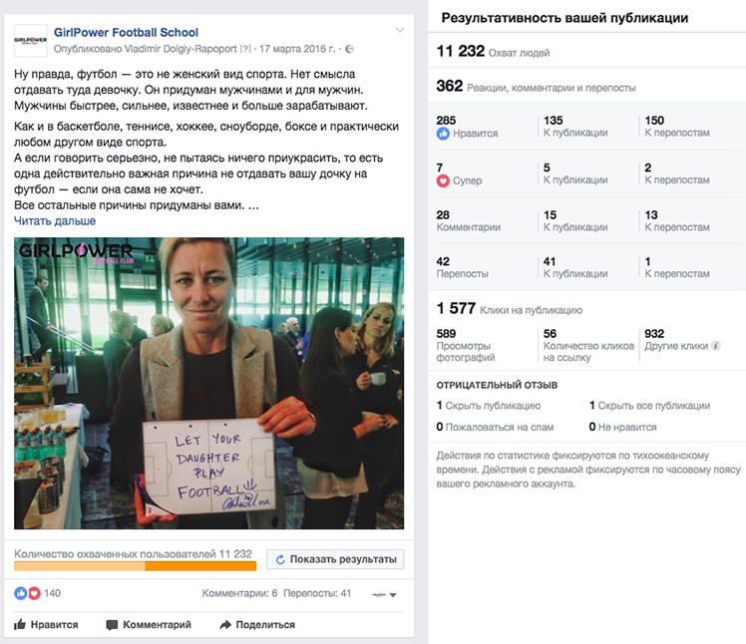Expand the post text with Читать дальше

coord(55,221)
